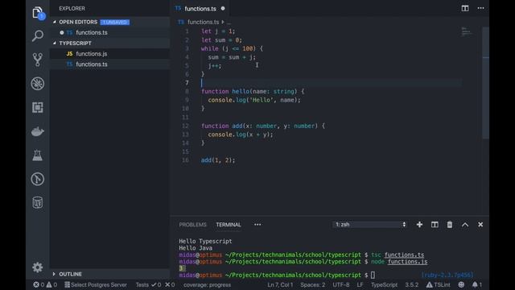Screen dimensions: 515x290
Task: Open the Extensions view icon
Action: point(38,107)
